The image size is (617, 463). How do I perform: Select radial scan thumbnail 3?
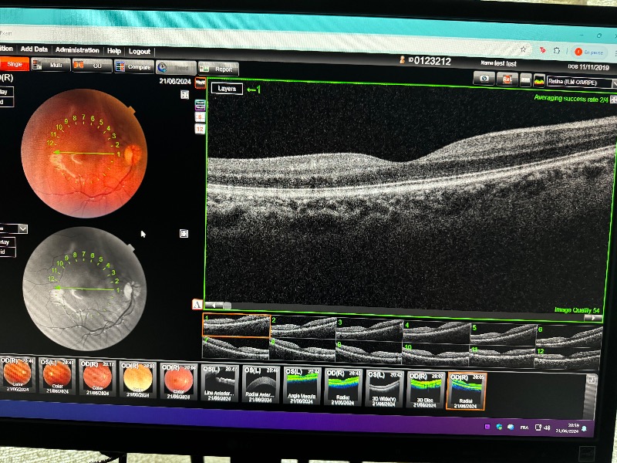[369, 329]
